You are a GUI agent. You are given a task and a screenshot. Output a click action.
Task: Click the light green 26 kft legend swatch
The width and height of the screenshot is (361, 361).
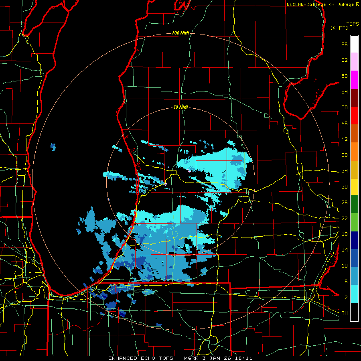(x=354, y=222)
